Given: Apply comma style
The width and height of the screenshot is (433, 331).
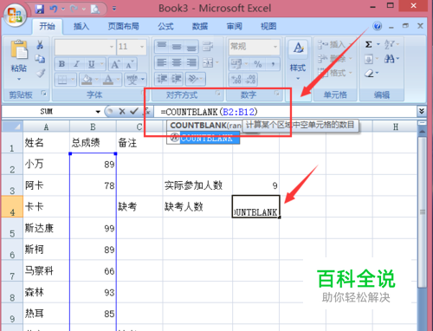Looking at the screenshot, I should click(x=273, y=64).
